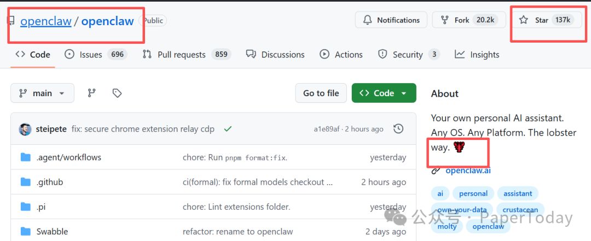The height and width of the screenshot is (241, 591).
Task: Star the openclaw repository
Action: pyautogui.click(x=546, y=20)
